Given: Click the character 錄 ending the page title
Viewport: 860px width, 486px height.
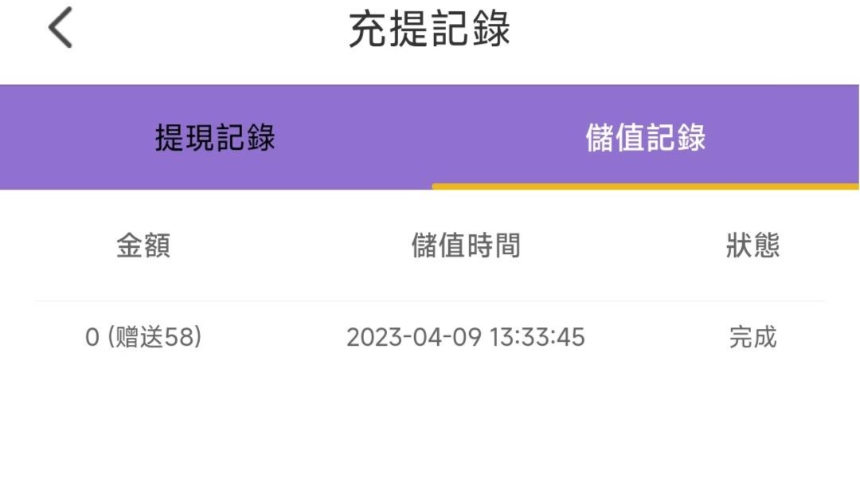Looking at the screenshot, I should 490,30.
